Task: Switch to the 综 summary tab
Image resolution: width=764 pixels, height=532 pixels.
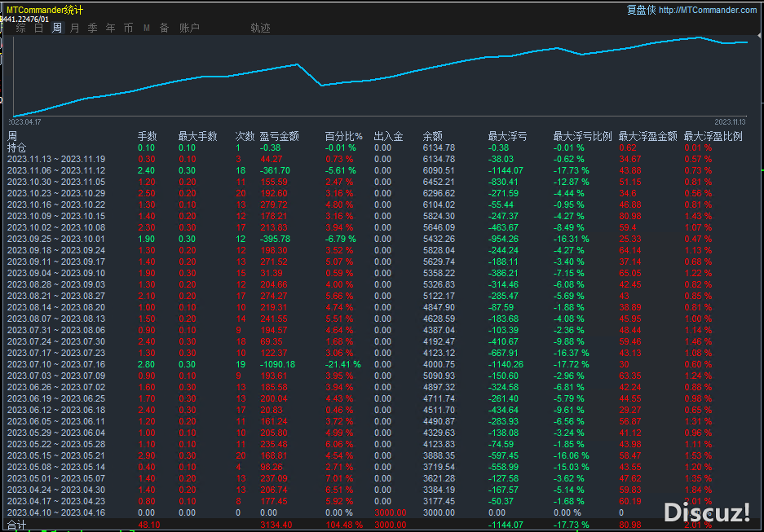Action: click(x=21, y=29)
